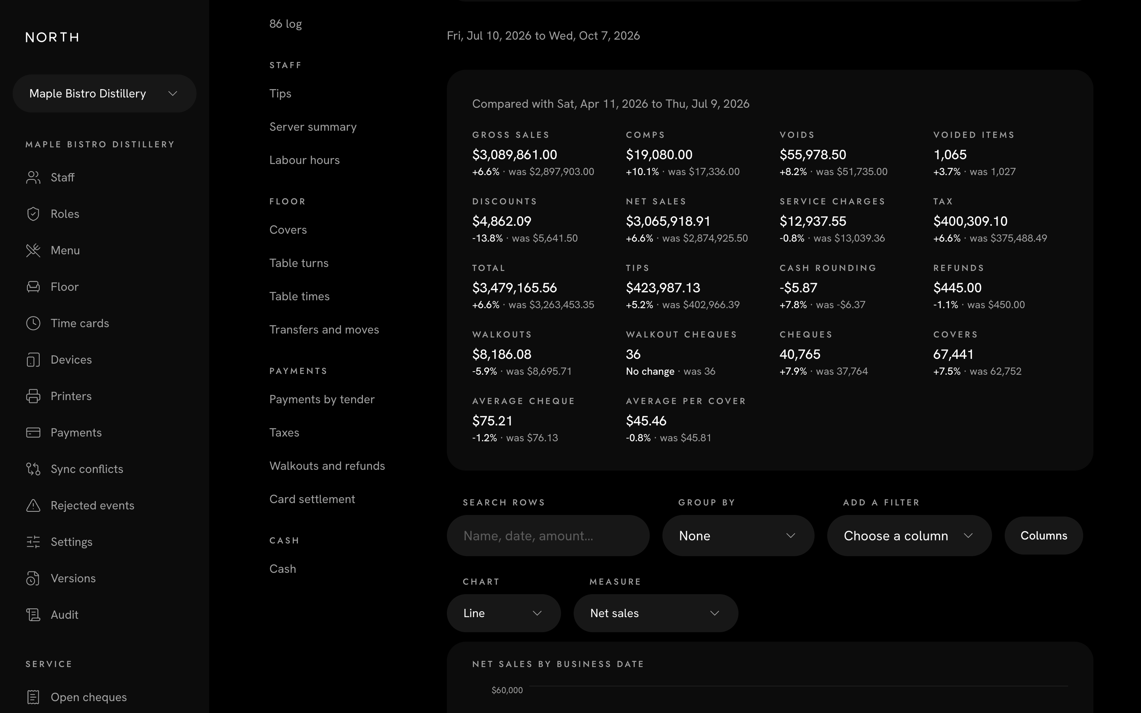1141x713 pixels.
Task: Open Walkouts and refunds report
Action: pos(327,466)
